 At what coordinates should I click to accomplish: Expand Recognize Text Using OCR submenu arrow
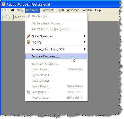coord(85,49)
